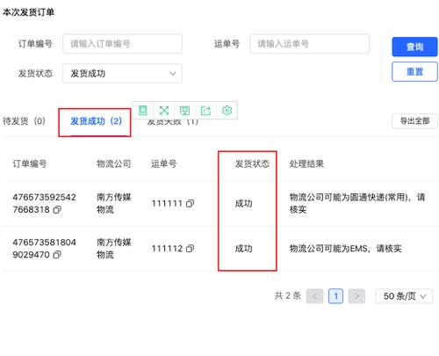This screenshot has width=439, height=356.
Task: Click the first green floating toolbar icon
Action: (143, 111)
